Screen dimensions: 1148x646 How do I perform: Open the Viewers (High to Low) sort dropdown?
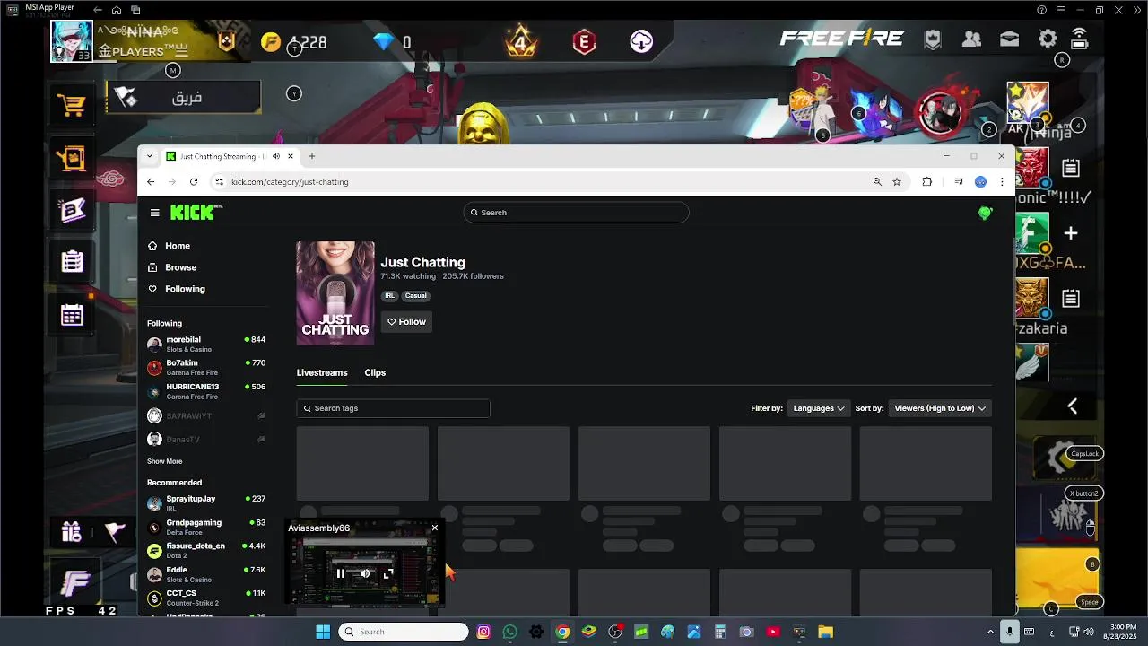tap(940, 408)
